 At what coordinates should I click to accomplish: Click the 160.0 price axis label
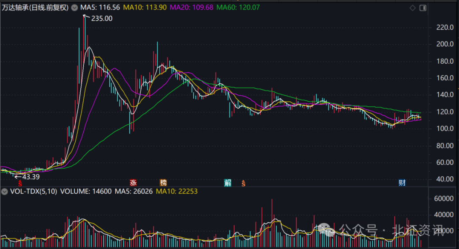point(445,78)
